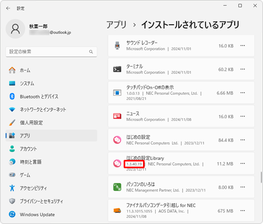Open ネットワークとインターネット settings
263x224 pixels.
51,109
